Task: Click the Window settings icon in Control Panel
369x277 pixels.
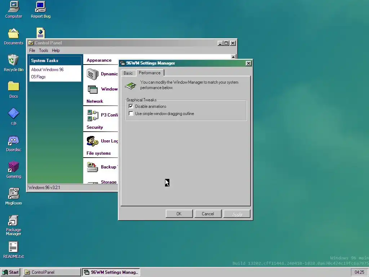Action: tap(93, 89)
